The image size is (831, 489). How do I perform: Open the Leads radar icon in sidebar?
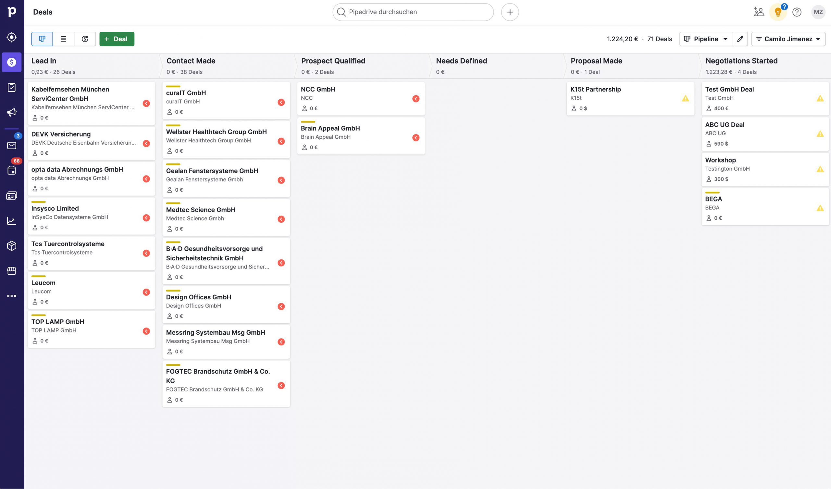point(12,37)
